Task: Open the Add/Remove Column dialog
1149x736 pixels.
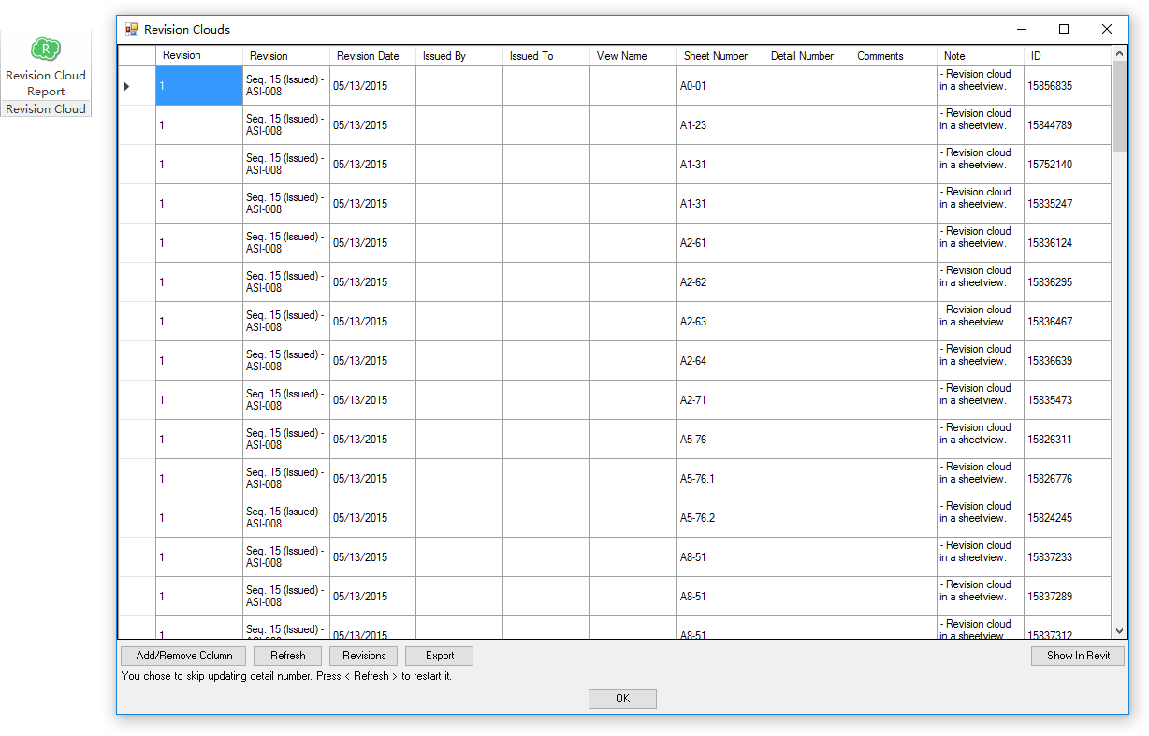Action: pyautogui.click(x=182, y=656)
